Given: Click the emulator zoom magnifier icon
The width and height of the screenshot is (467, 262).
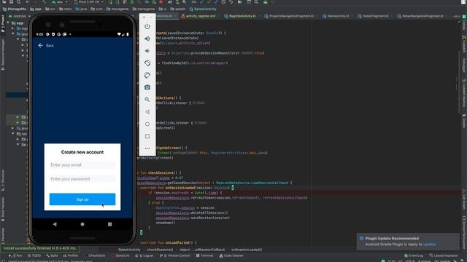Looking at the screenshot, I should [x=147, y=100].
